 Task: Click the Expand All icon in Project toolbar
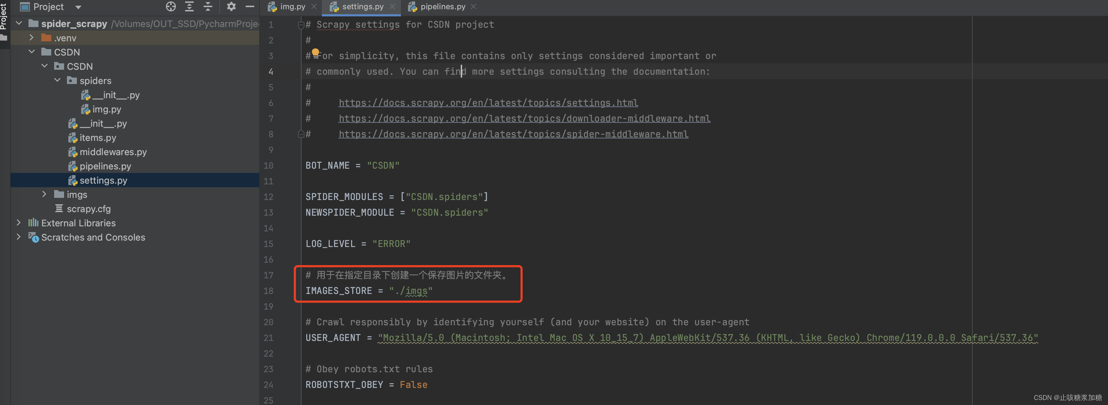(x=189, y=6)
